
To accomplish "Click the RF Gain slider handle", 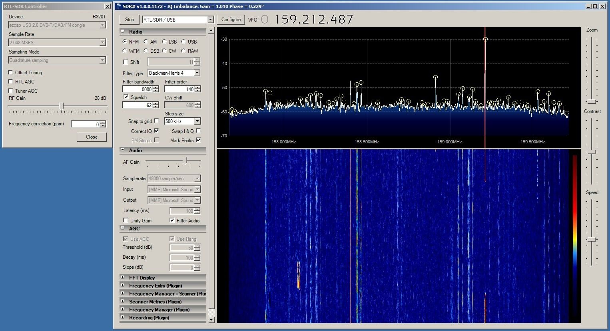I will click(x=62, y=106).
